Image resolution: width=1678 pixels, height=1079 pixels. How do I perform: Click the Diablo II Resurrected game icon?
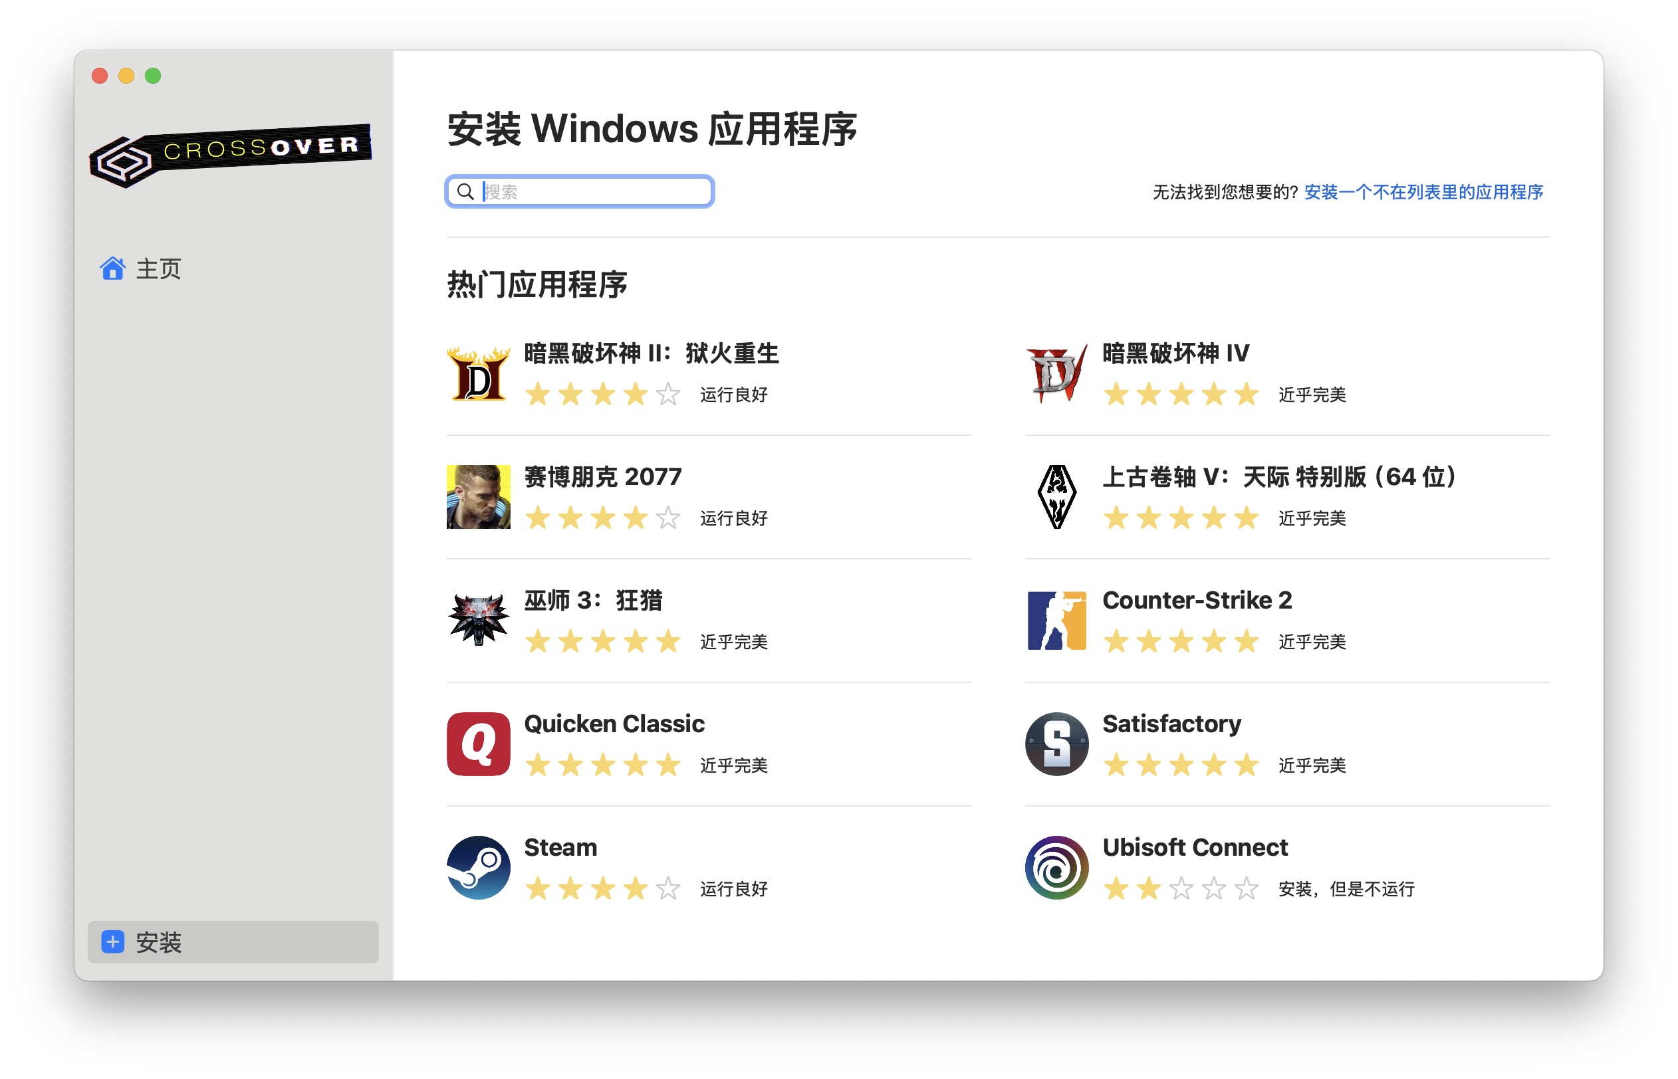tap(478, 373)
